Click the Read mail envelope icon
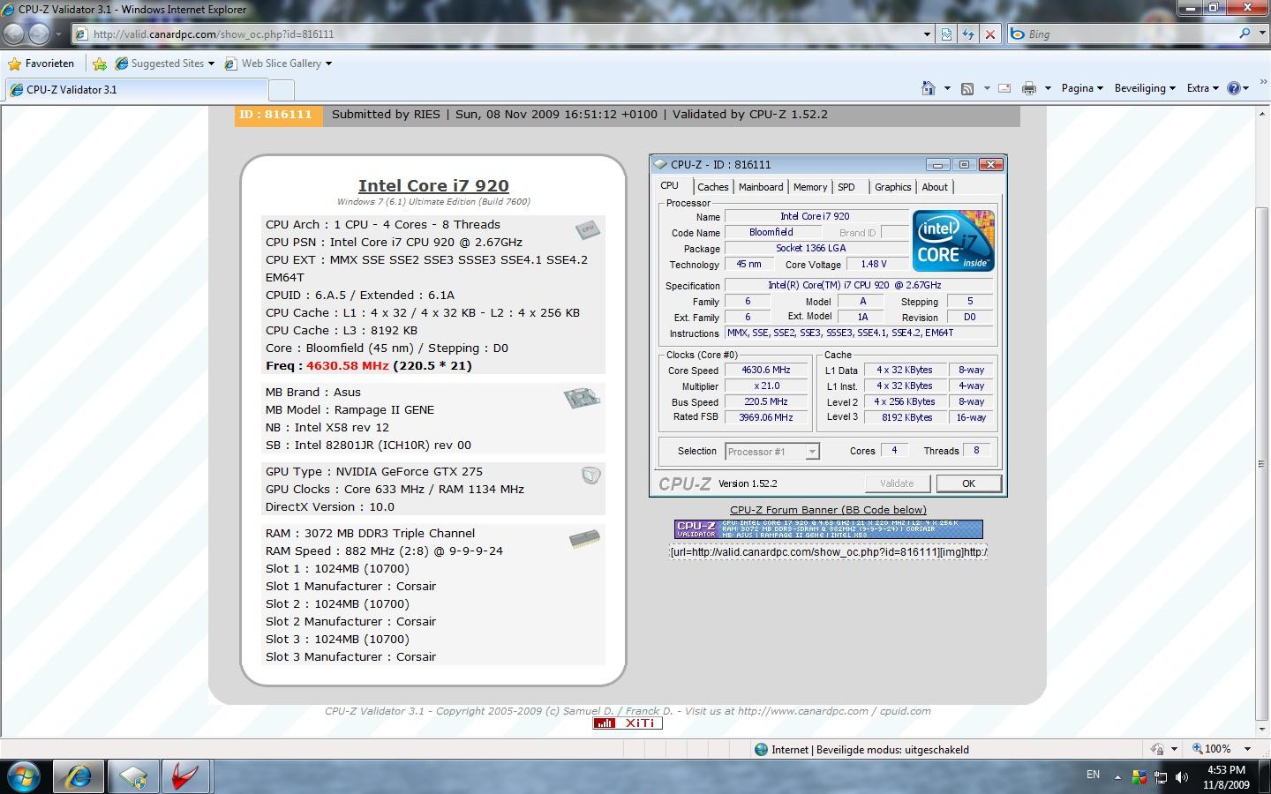The image size is (1271, 794). pyautogui.click(x=1004, y=88)
